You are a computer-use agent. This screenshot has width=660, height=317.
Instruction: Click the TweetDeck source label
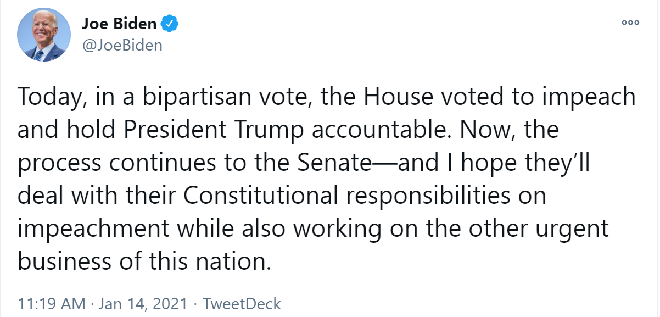(x=242, y=303)
